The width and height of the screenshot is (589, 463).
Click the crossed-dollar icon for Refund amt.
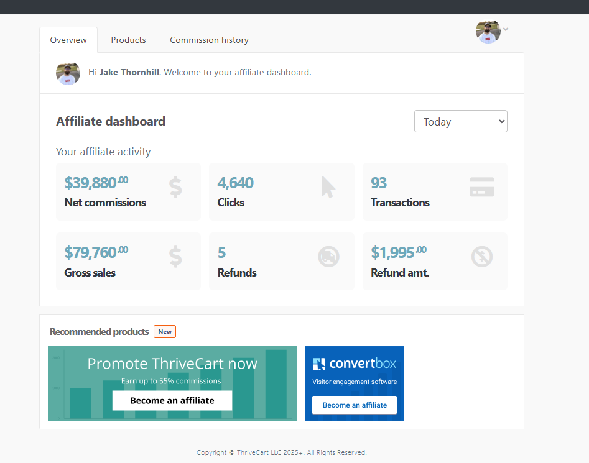[x=481, y=257]
